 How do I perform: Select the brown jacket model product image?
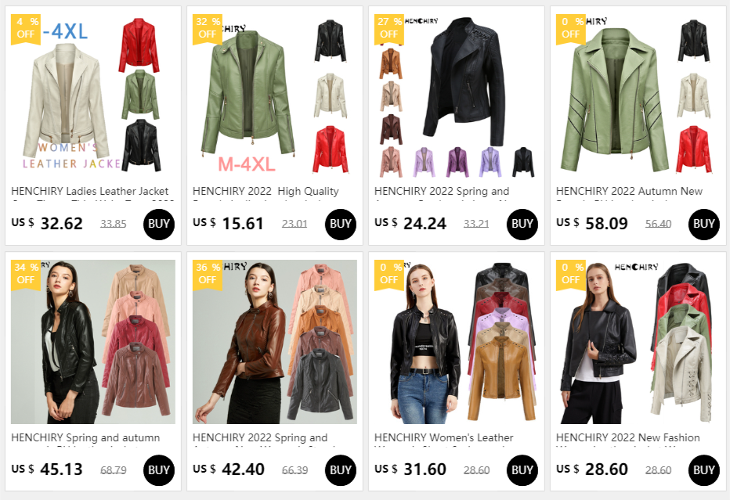[275, 342]
